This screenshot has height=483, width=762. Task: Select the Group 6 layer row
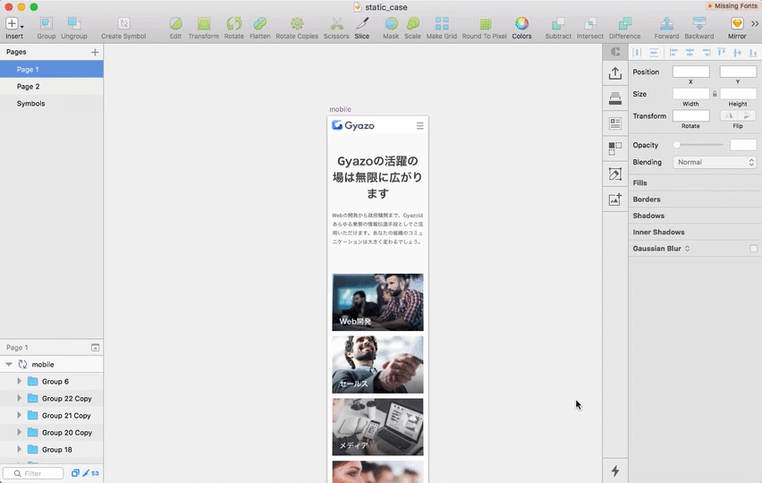(52, 381)
